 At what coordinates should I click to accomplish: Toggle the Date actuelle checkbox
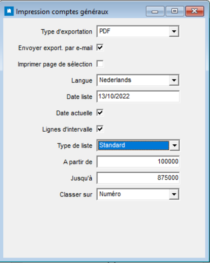point(100,113)
